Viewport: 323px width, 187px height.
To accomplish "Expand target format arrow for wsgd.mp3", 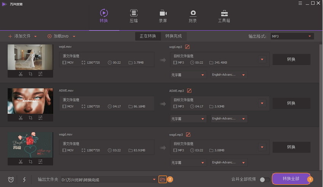I will click(262, 147).
